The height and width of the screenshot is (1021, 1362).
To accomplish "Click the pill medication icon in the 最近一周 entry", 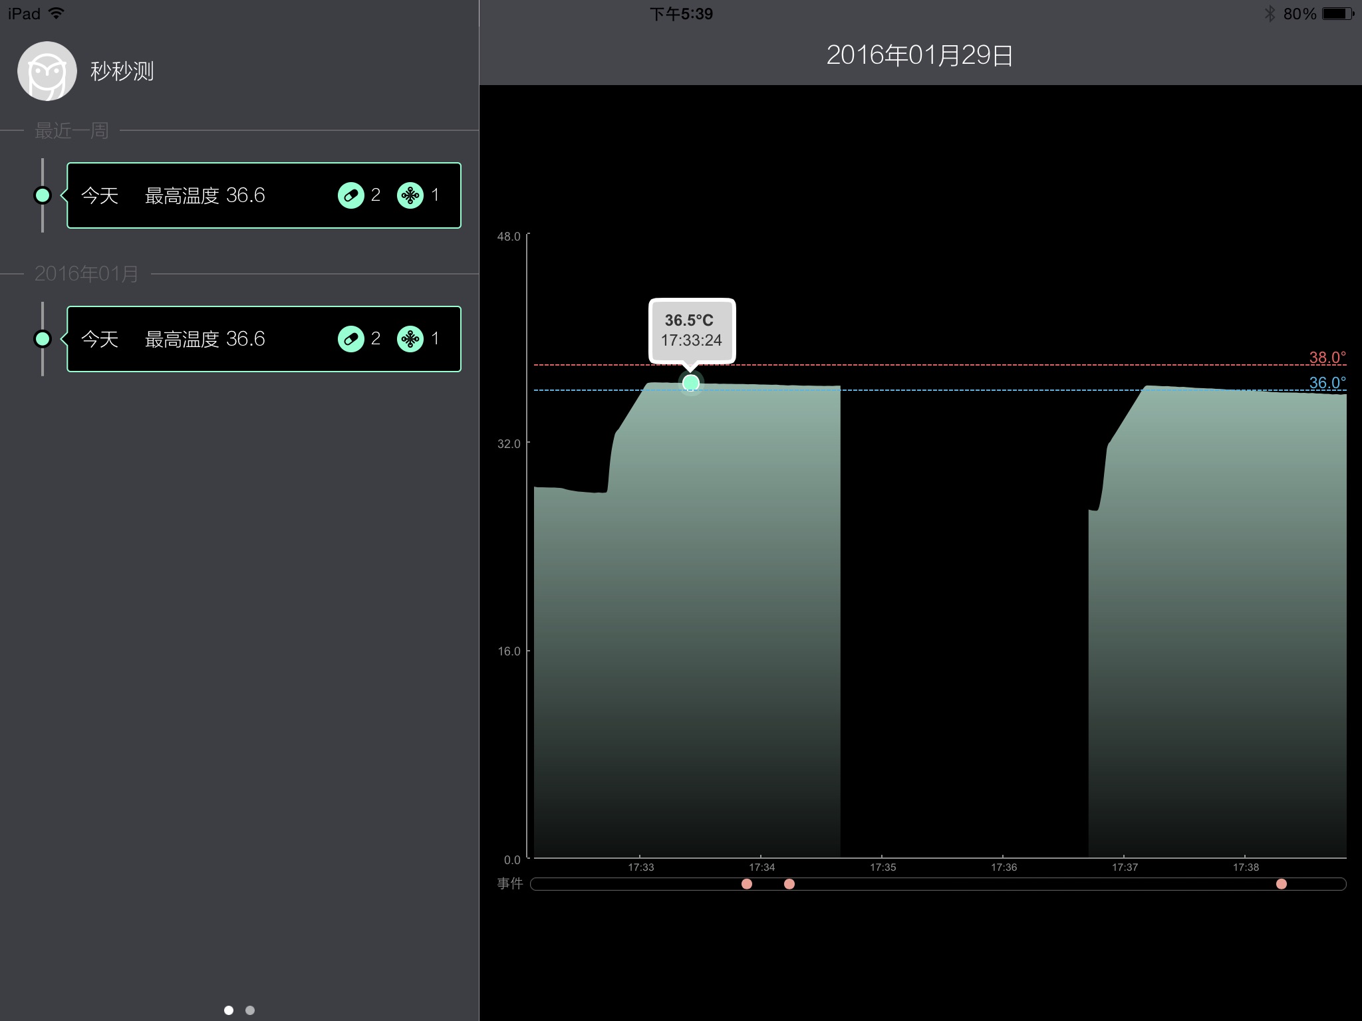I will (x=350, y=195).
